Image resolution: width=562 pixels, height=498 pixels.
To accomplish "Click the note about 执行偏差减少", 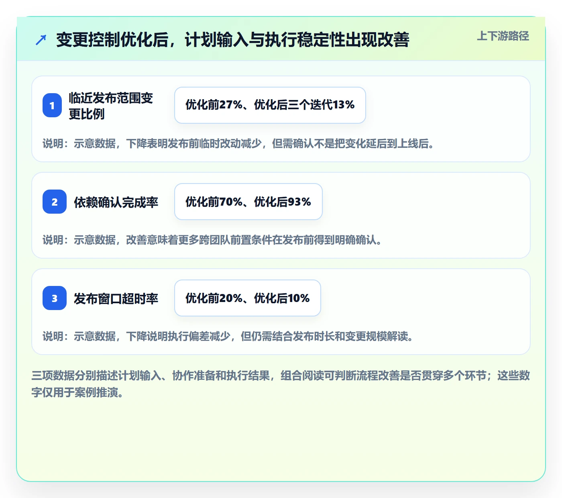I will [x=228, y=337].
